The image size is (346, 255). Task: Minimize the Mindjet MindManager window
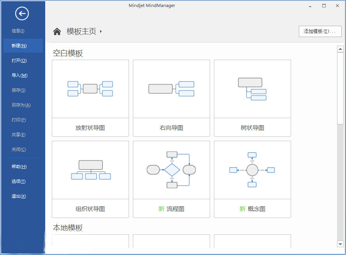[310, 6]
